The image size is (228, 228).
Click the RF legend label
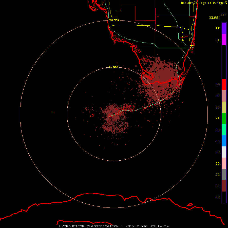(x=217, y=28)
